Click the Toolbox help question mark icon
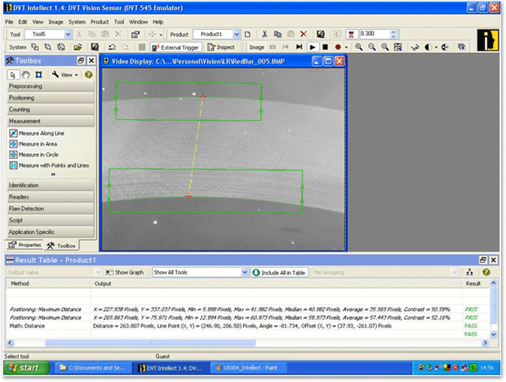 click(89, 74)
